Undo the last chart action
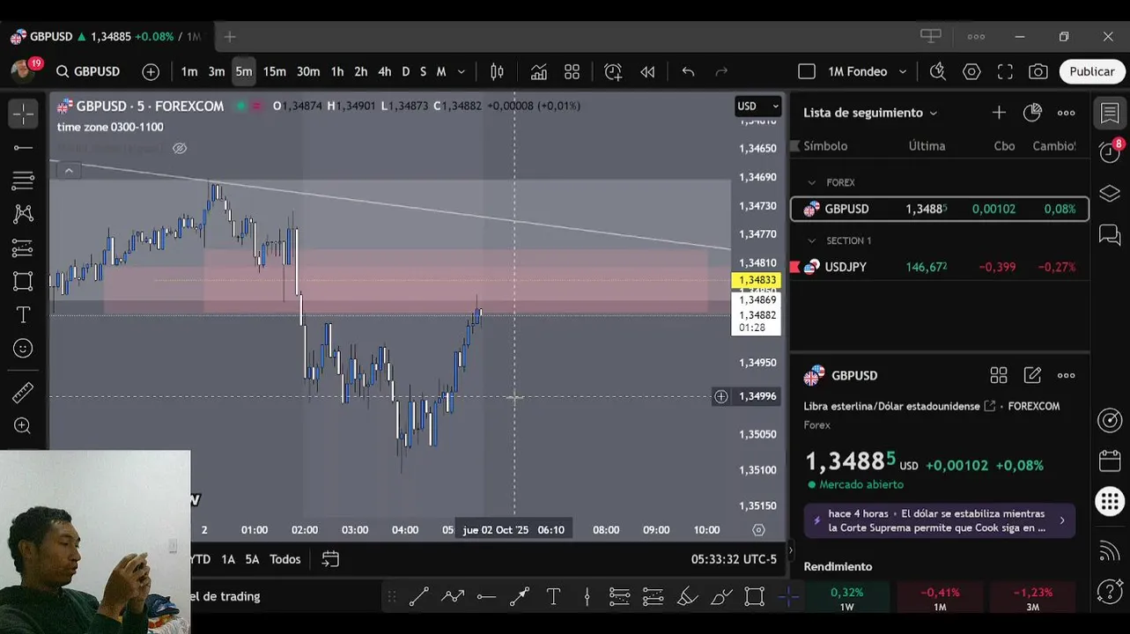This screenshot has width=1130, height=634. pyautogui.click(x=688, y=71)
